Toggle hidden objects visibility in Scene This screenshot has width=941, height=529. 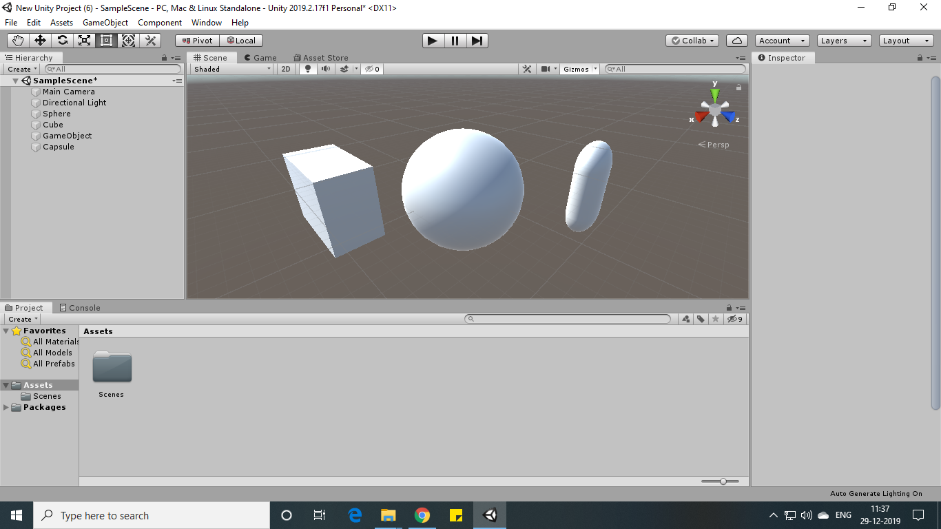[x=372, y=69]
